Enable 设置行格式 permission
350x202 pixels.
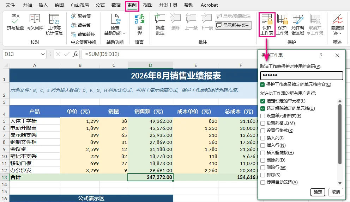(263, 131)
